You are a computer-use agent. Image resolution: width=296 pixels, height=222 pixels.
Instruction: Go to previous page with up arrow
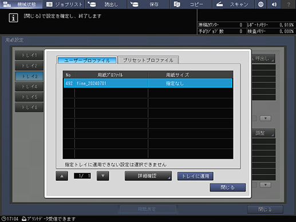[x=62, y=176]
